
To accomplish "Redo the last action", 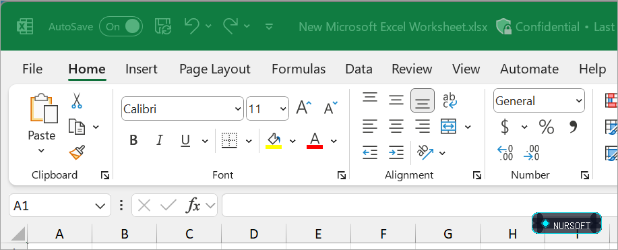I will pos(230,26).
